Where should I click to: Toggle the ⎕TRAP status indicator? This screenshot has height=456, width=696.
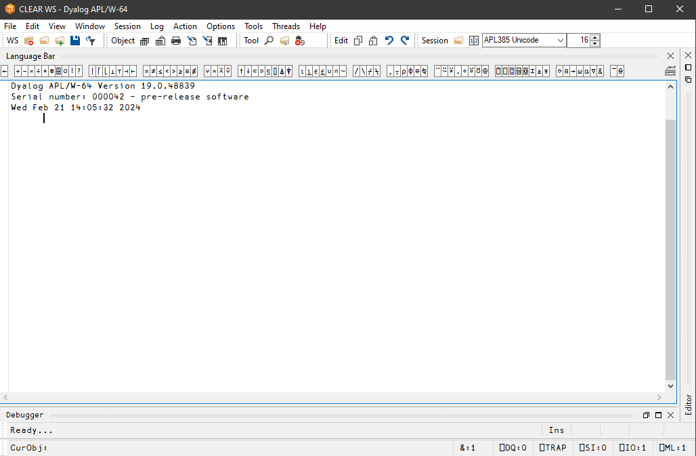click(x=553, y=447)
